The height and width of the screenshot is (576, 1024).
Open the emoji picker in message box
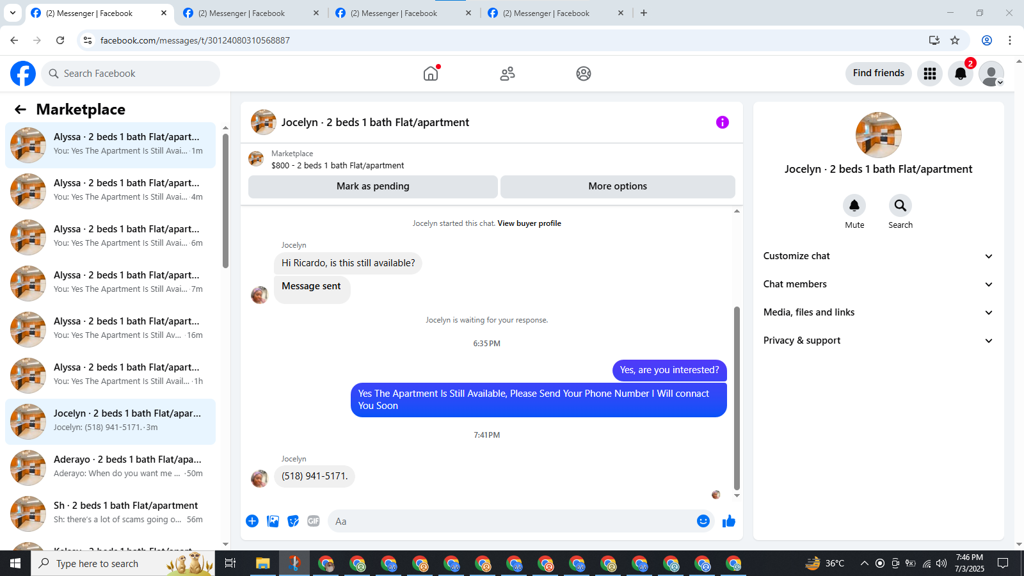pyautogui.click(x=703, y=521)
